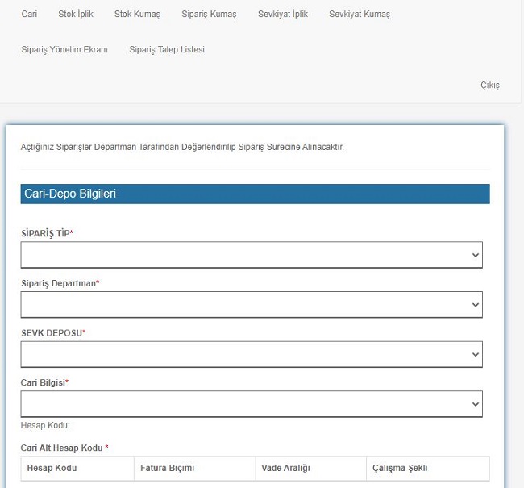
Task: Open Sipariş Yönetim Ekranı
Action: [64, 49]
